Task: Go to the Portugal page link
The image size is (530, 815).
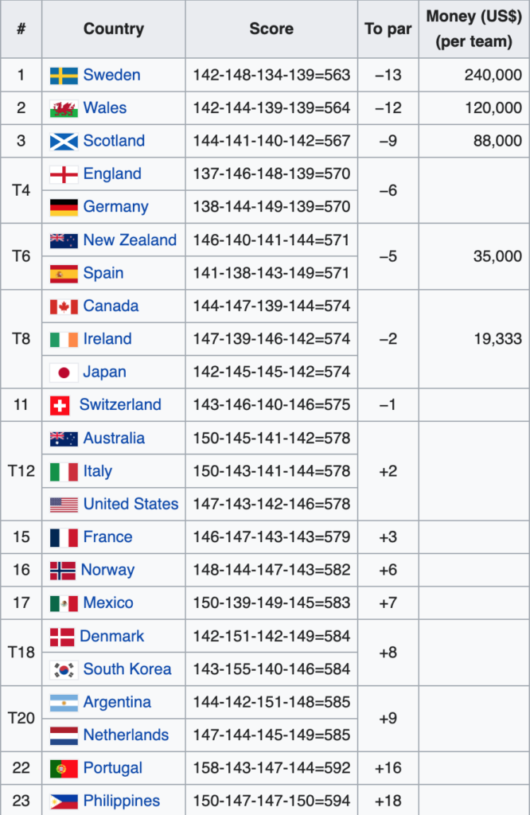Action: pyautogui.click(x=113, y=769)
